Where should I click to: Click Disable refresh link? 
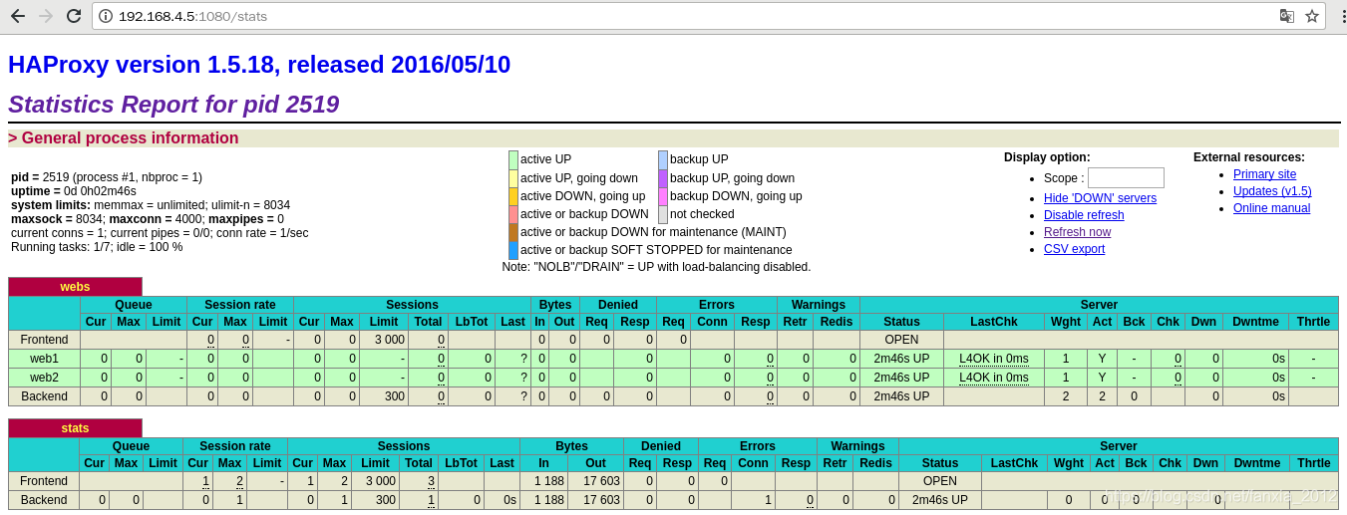click(1084, 215)
